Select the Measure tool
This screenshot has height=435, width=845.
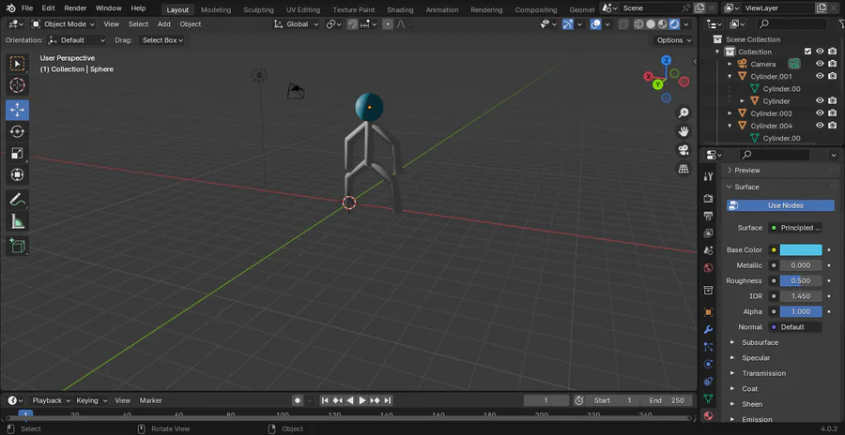coord(17,221)
